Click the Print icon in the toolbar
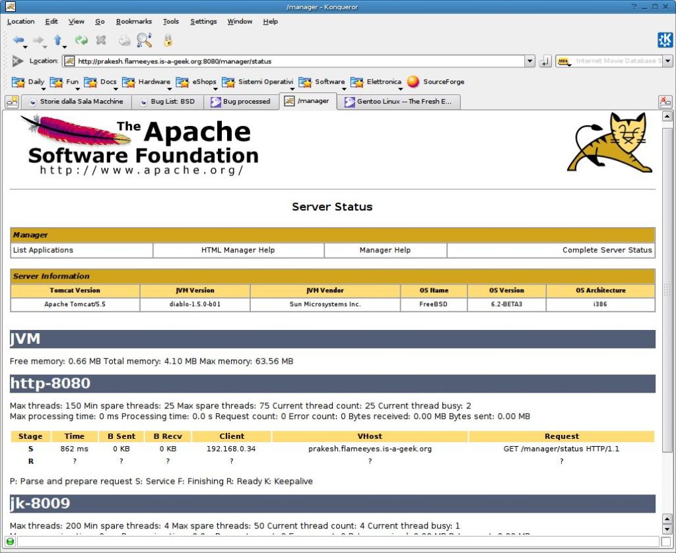 (125, 40)
